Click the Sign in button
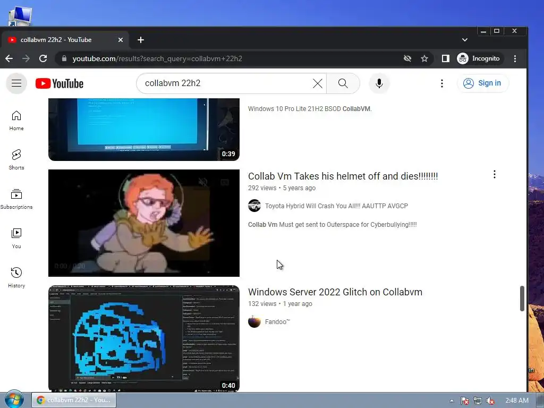 point(482,83)
